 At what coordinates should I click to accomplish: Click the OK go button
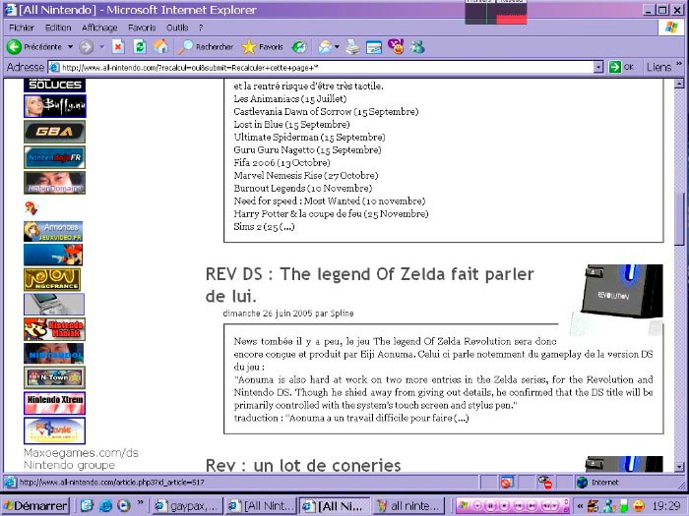point(621,67)
